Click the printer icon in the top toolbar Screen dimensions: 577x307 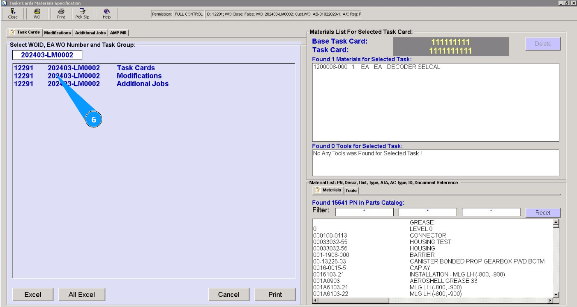coord(61,14)
